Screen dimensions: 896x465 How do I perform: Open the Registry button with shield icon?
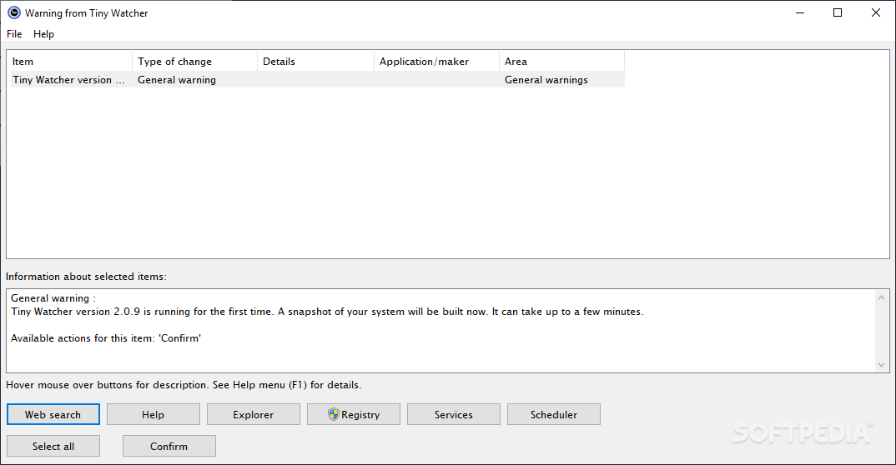coord(354,415)
